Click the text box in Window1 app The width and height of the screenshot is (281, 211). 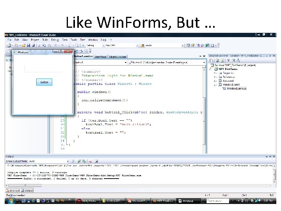click(43, 69)
